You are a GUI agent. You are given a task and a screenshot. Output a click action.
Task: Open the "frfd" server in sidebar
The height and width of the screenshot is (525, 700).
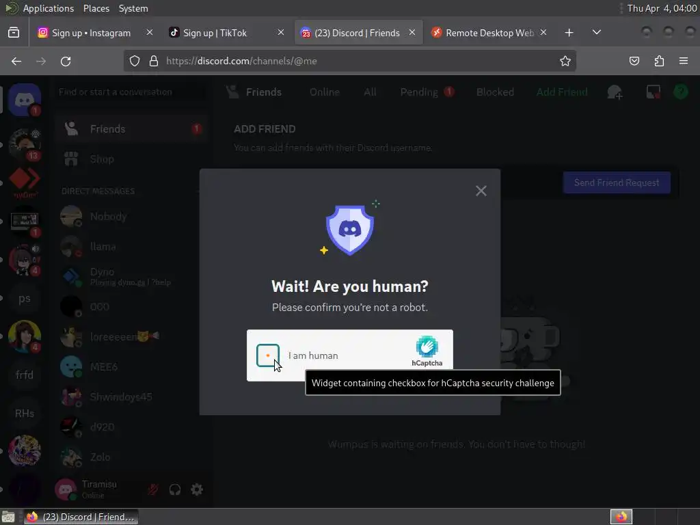click(x=25, y=375)
